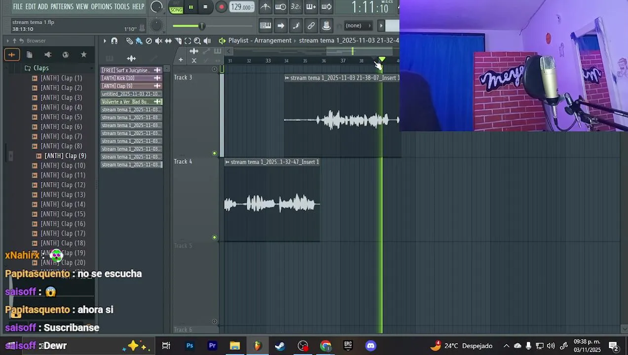Select the Slice tool in playlist toolbar
This screenshot has height=355, width=628.
pos(178,41)
